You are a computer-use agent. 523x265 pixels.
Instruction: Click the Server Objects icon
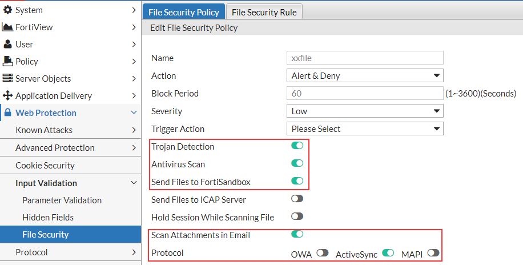[x=7, y=78]
